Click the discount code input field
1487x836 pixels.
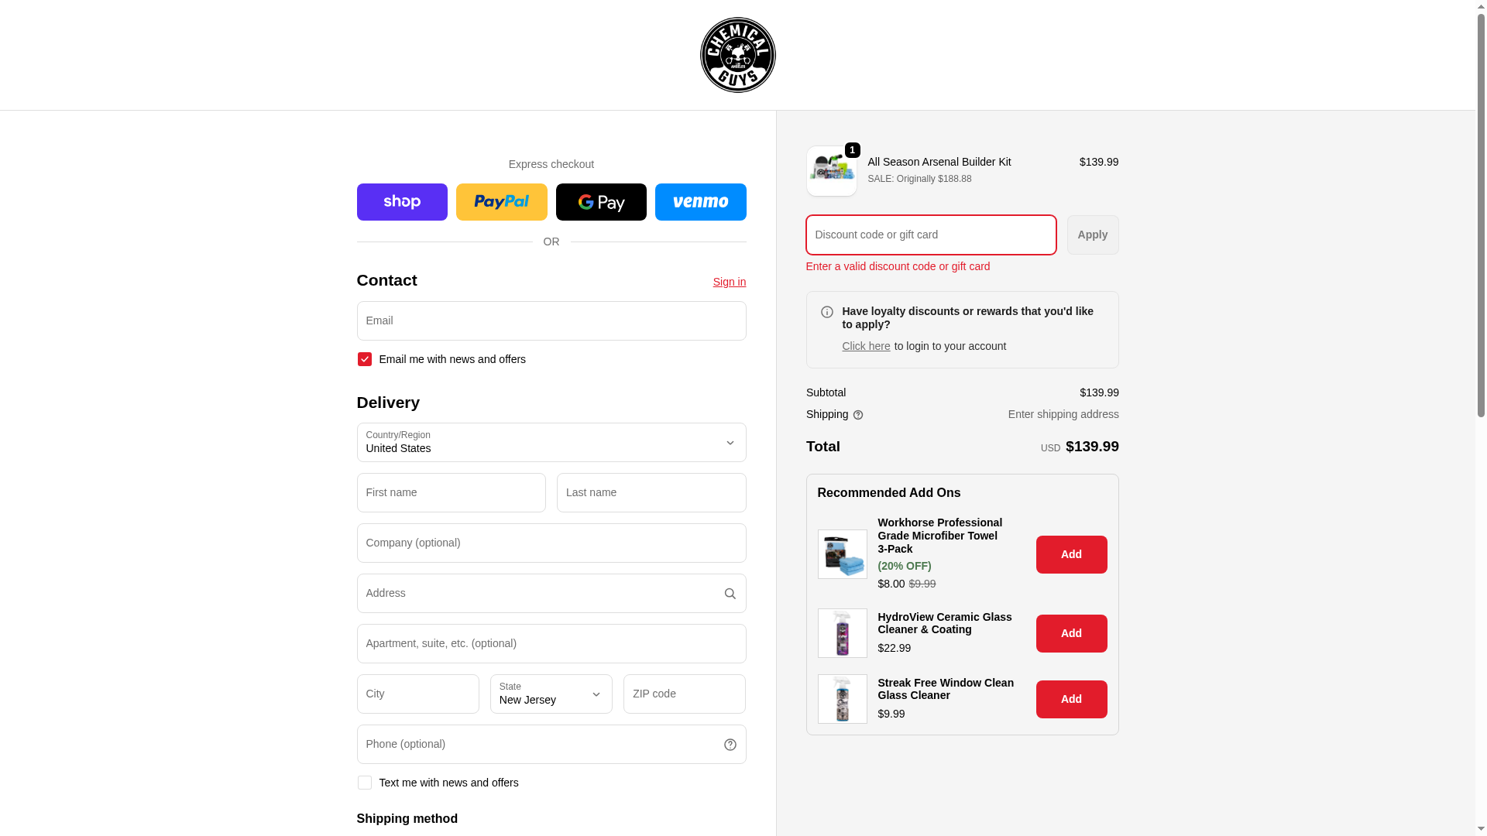931,235
